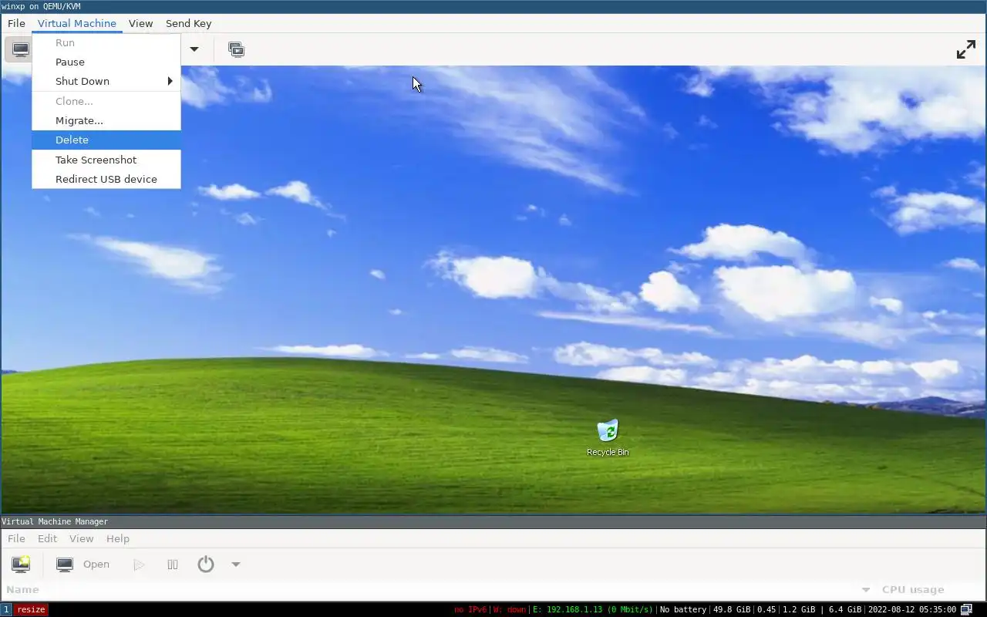The height and width of the screenshot is (617, 987).
Task: Click the power shutdown icon in Manager
Action: [205, 564]
